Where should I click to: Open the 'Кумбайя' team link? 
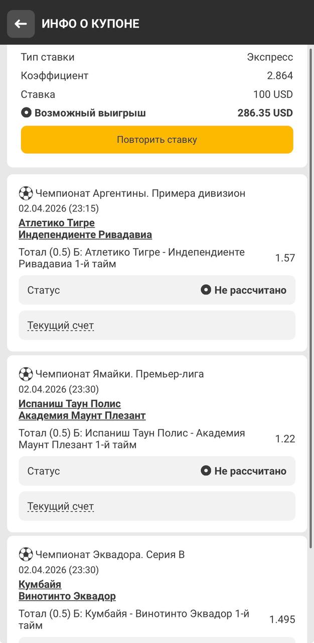tap(40, 584)
